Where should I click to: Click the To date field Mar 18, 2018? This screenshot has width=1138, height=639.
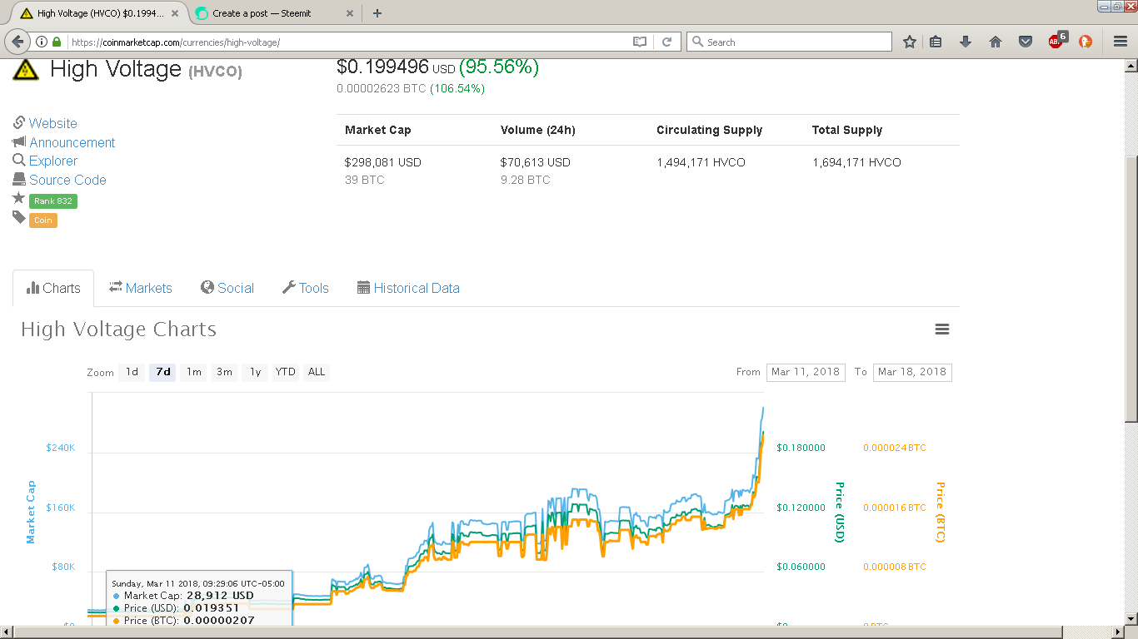coord(912,372)
